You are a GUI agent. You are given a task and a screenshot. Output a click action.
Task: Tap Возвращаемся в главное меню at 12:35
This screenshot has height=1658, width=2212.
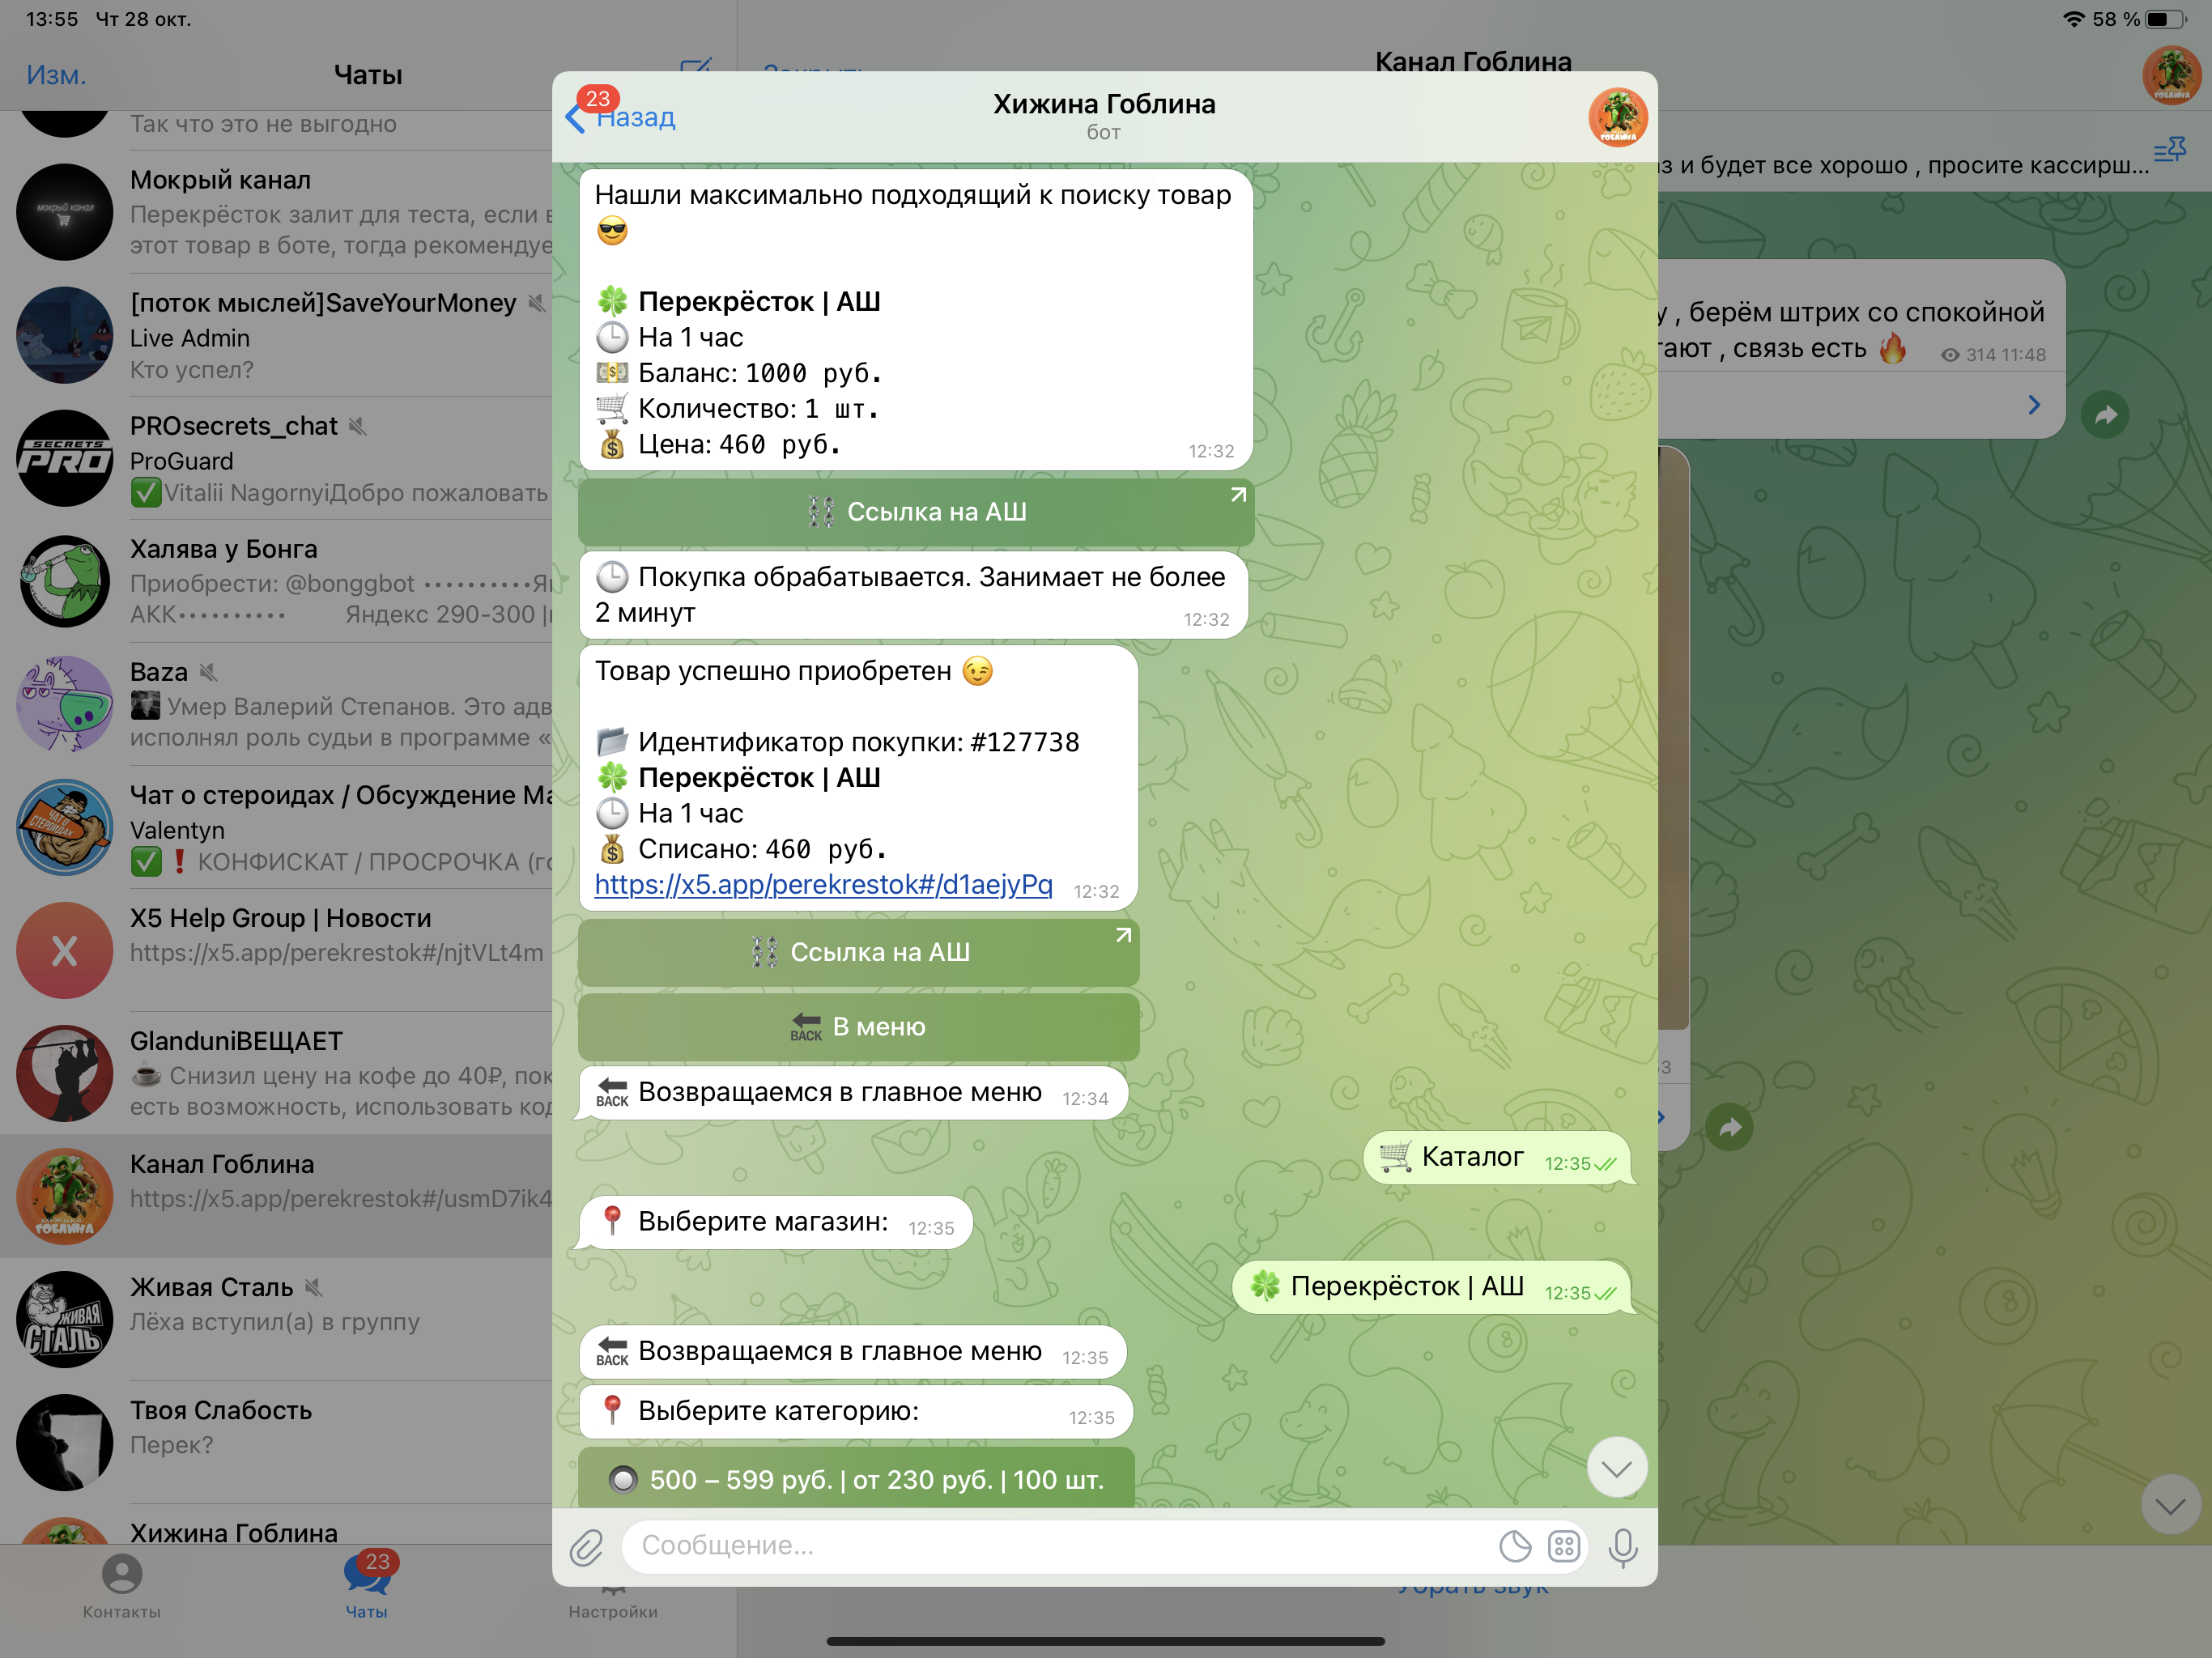click(853, 1352)
